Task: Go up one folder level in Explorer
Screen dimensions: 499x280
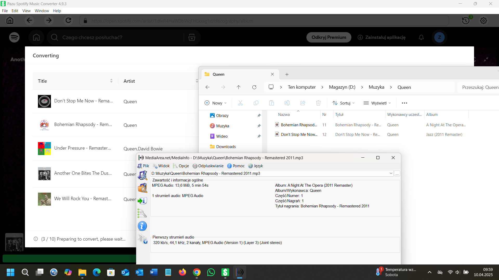Action: click(x=239, y=87)
